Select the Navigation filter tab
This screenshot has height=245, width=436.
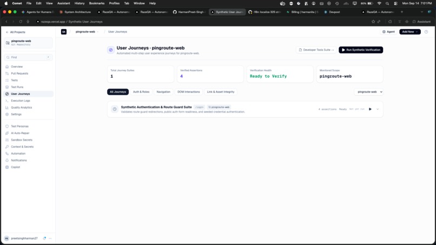click(x=163, y=92)
